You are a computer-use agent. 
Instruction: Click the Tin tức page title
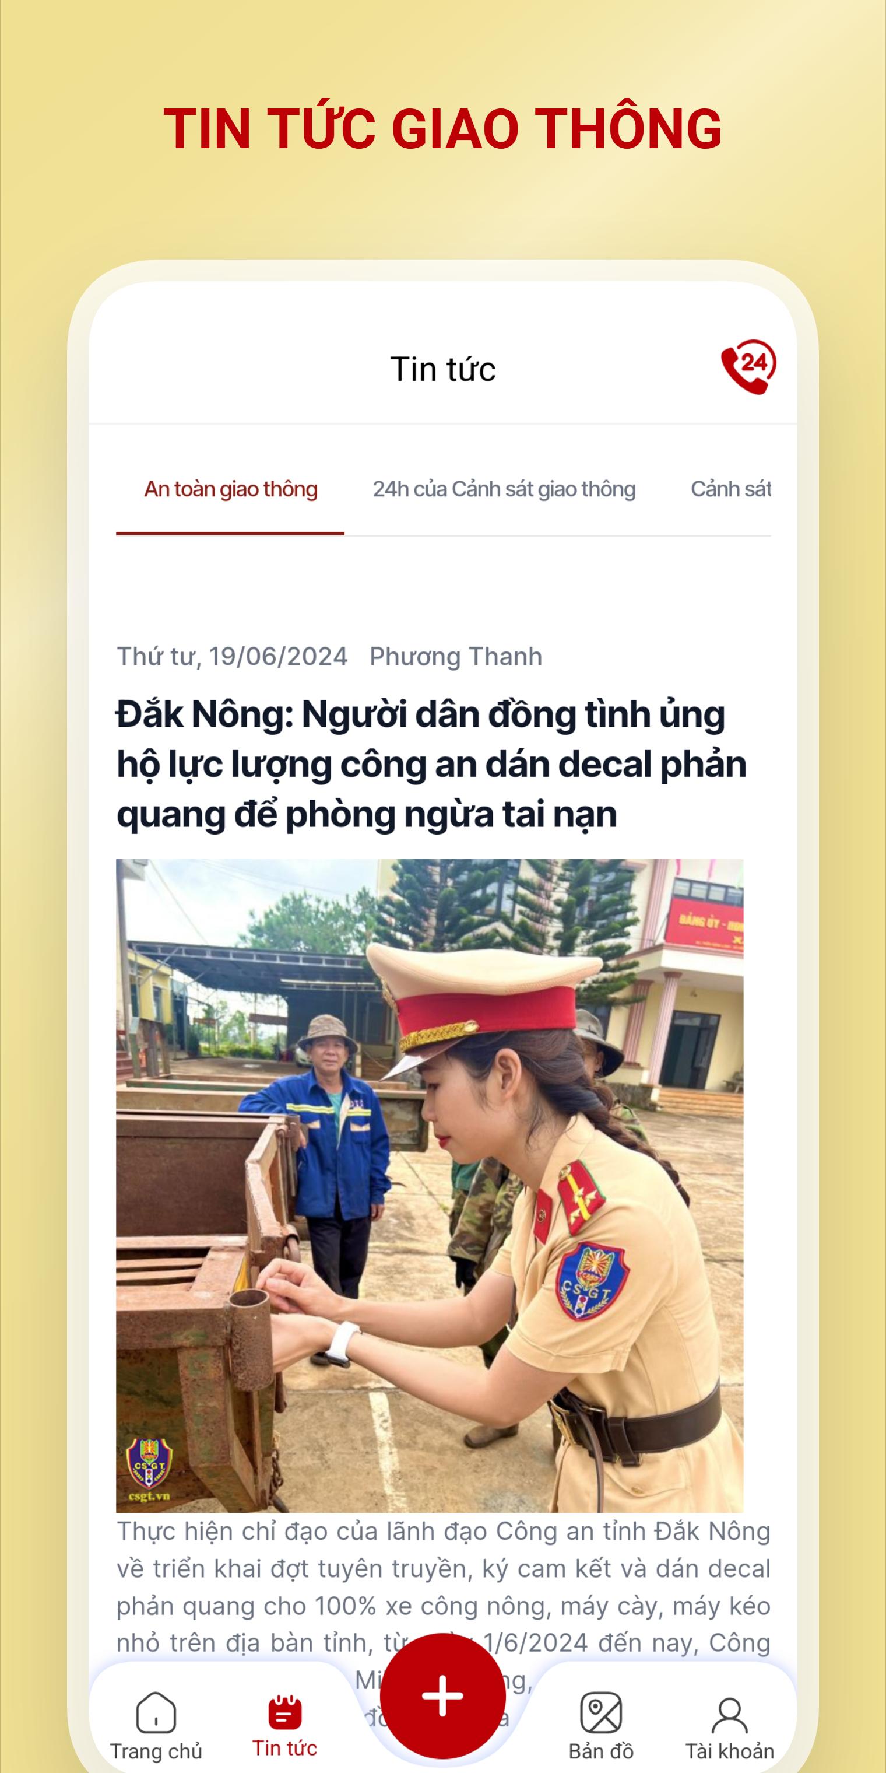point(443,369)
